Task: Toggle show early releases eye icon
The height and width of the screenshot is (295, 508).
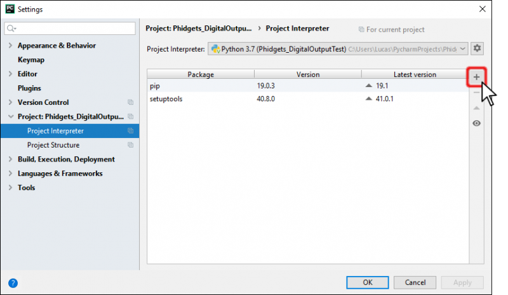Action: coord(476,123)
